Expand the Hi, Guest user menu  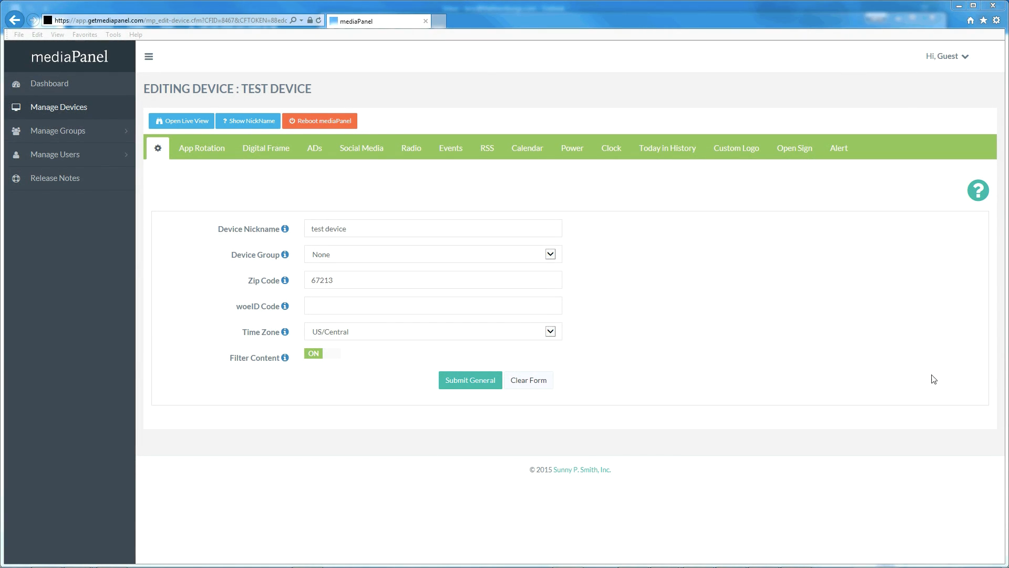[946, 56]
